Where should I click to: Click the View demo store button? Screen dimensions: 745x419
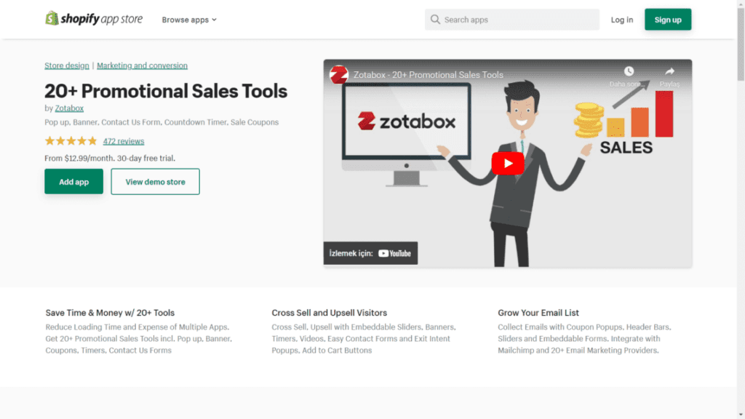155,181
